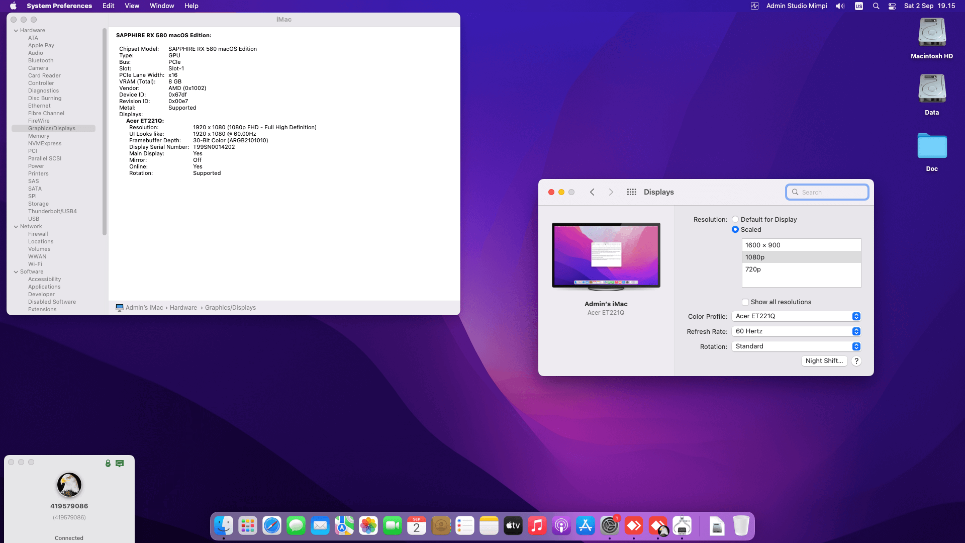Launch Safari from the Dock

[272, 526]
